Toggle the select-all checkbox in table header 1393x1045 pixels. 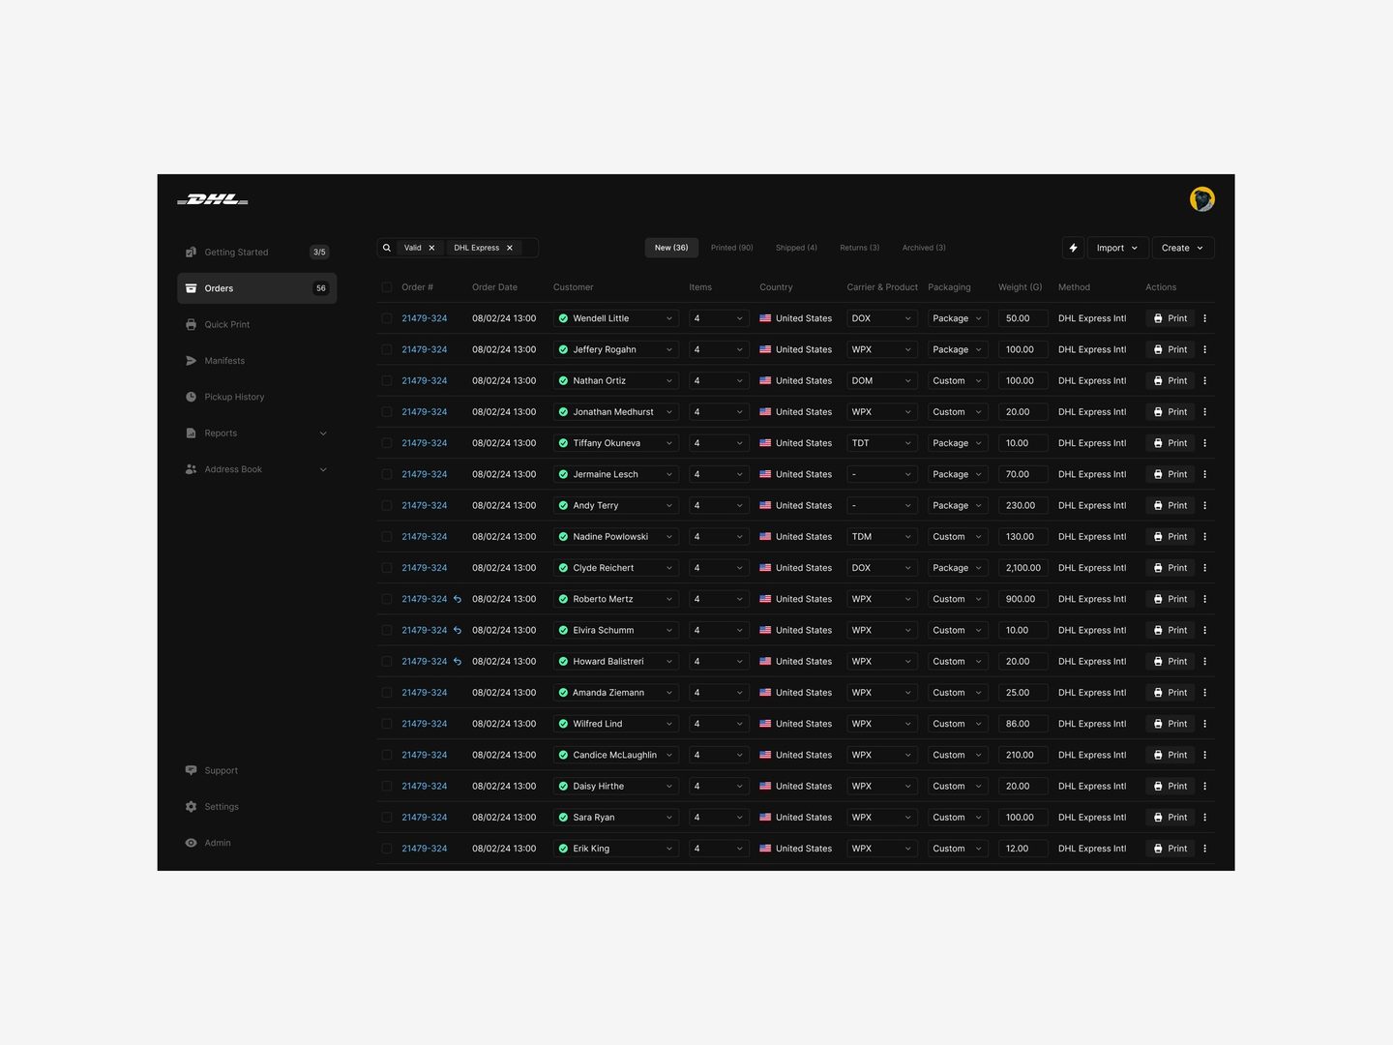(x=387, y=287)
